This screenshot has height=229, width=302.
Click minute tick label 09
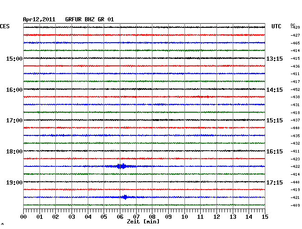tap(168, 217)
